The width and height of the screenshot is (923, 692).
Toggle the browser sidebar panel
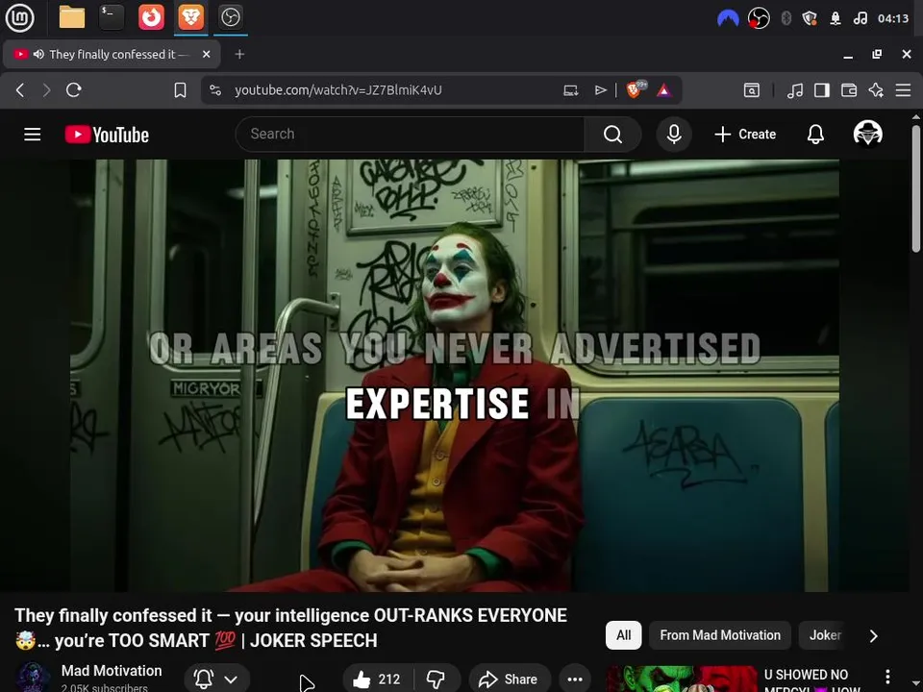click(x=822, y=90)
